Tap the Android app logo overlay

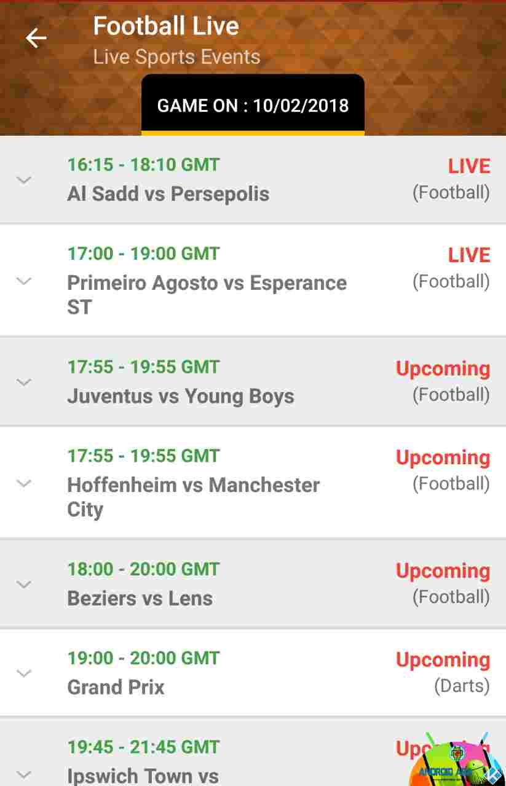456,759
